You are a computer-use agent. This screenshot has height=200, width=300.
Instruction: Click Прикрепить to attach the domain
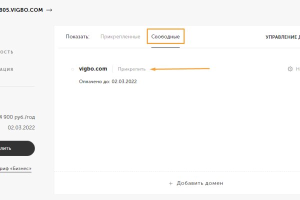pos(131,69)
